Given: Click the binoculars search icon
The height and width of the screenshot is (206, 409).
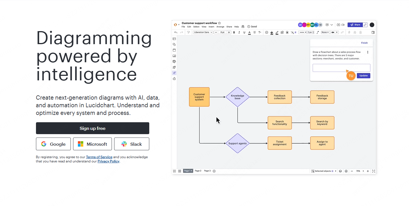Looking at the screenshot, I should click(x=243, y=27).
